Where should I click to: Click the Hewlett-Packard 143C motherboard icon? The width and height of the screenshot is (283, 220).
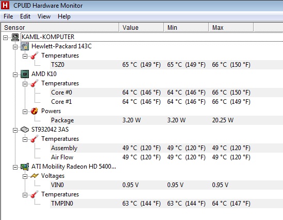pos(25,46)
